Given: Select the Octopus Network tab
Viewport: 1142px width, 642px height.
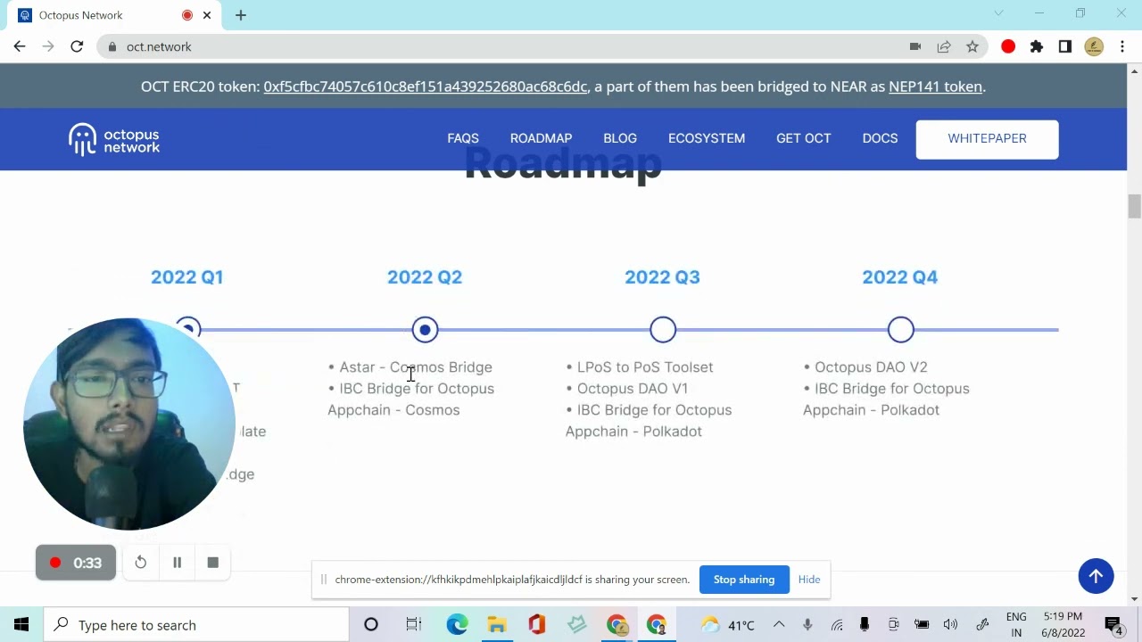Looking at the screenshot, I should point(114,15).
